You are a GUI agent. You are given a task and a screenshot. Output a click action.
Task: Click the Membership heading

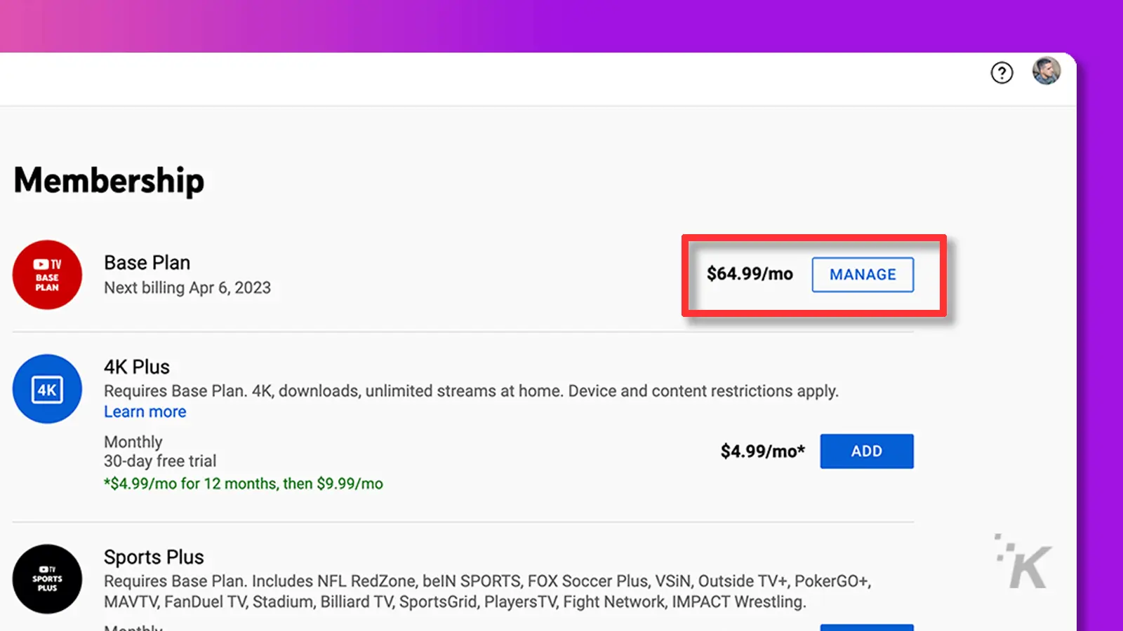tap(109, 181)
